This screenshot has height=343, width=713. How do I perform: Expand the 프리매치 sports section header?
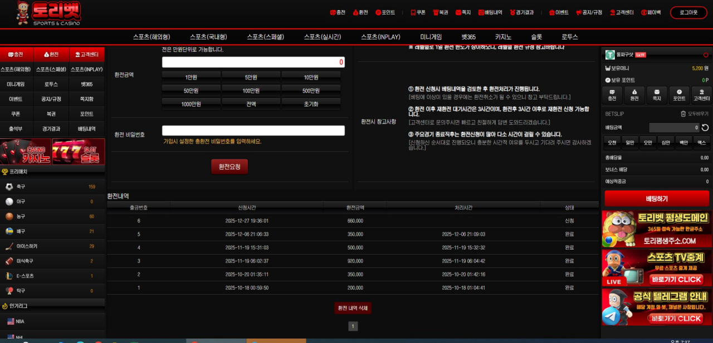click(x=52, y=172)
